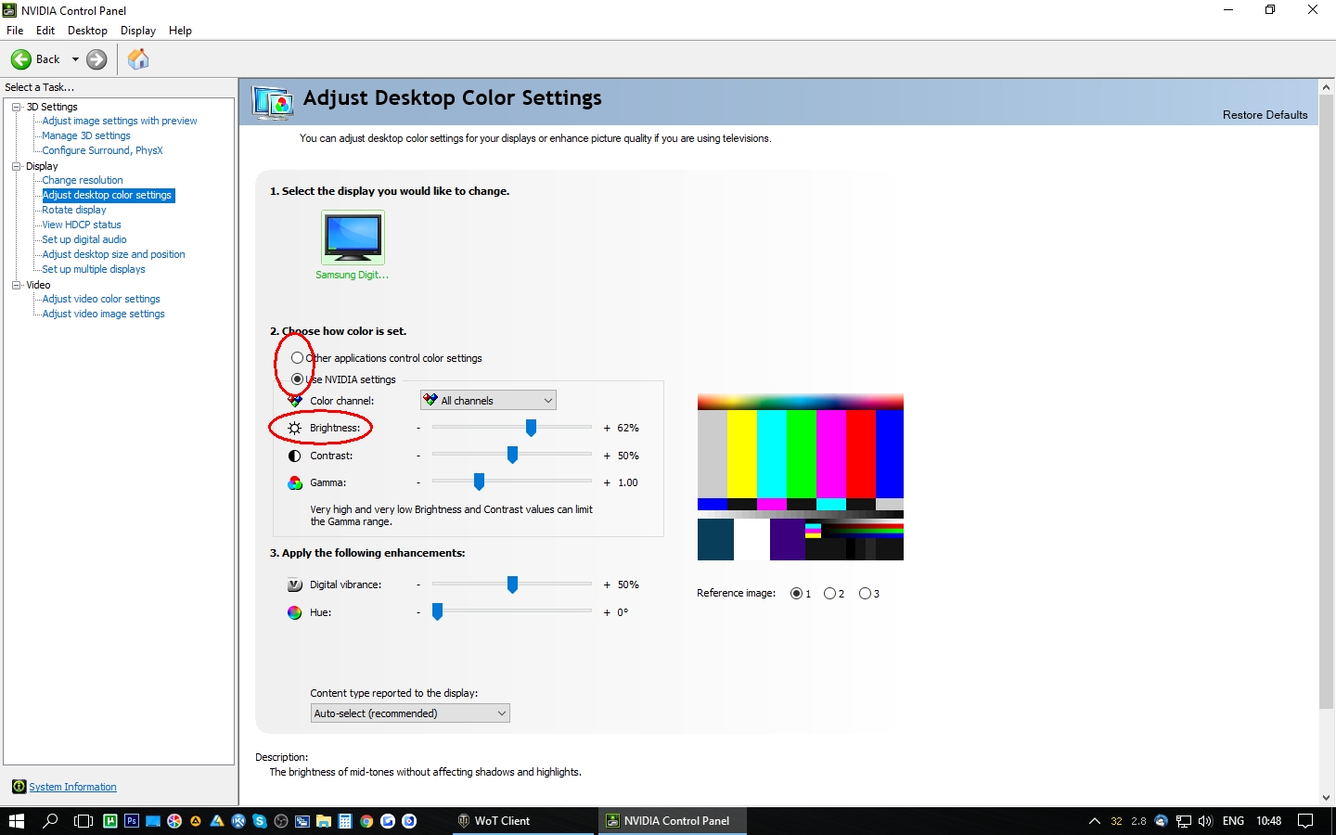Image resolution: width=1336 pixels, height=835 pixels.
Task: Click the volume speaker tray icon
Action: [1205, 821]
